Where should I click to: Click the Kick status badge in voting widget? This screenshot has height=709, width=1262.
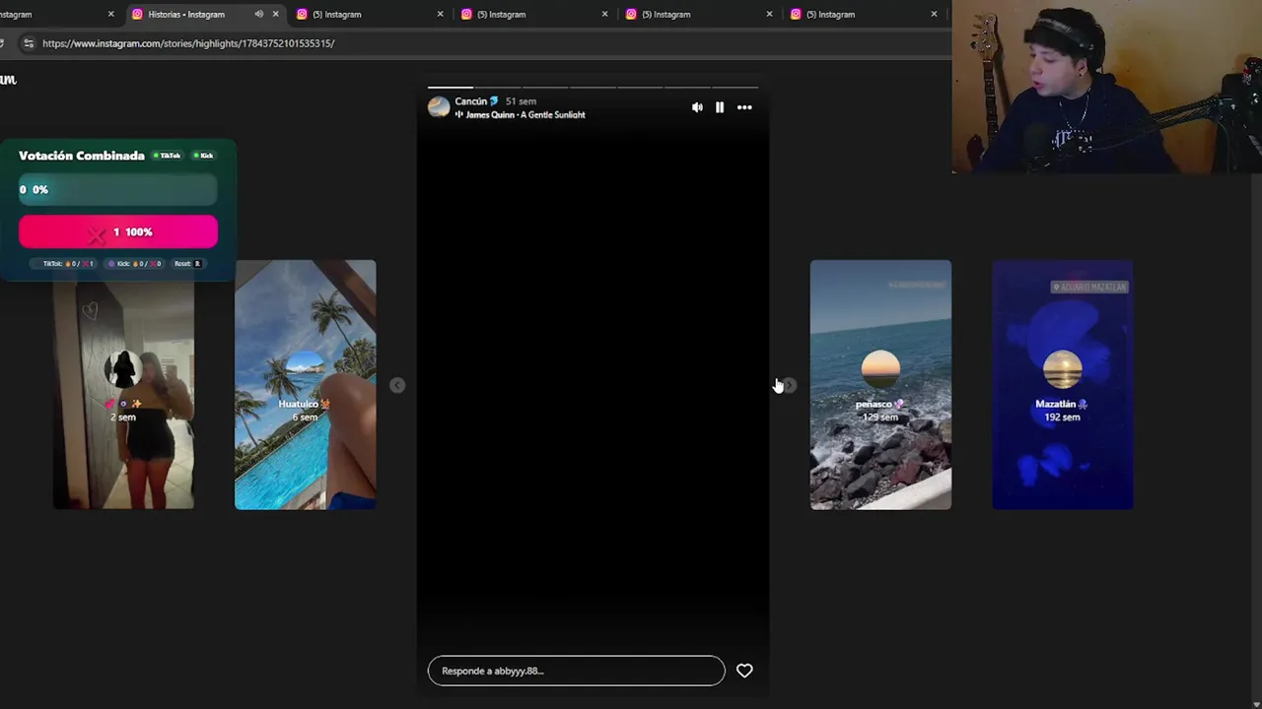point(203,156)
